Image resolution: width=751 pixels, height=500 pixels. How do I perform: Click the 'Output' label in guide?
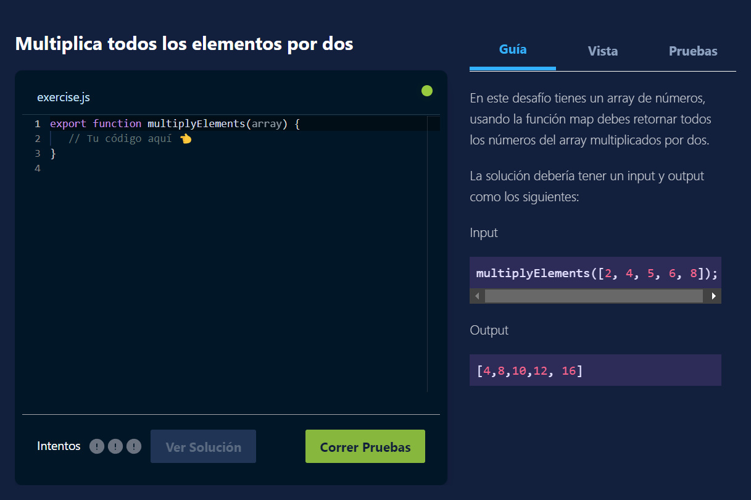pyautogui.click(x=489, y=330)
